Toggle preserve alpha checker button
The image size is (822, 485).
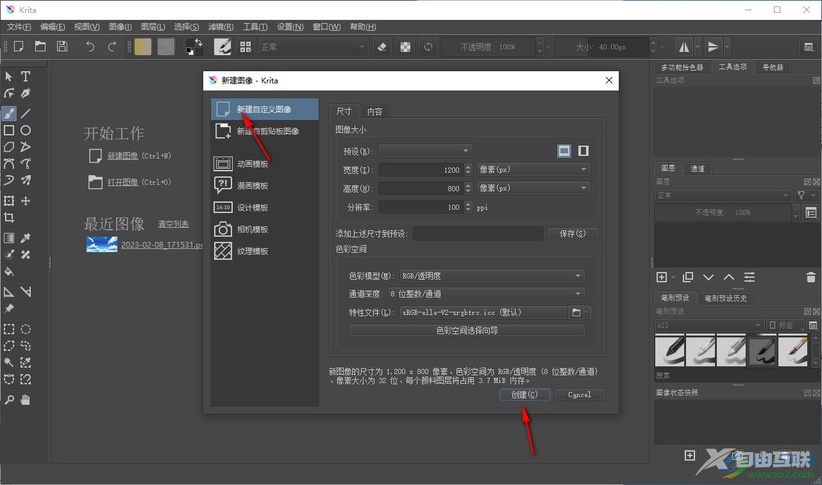click(x=405, y=46)
